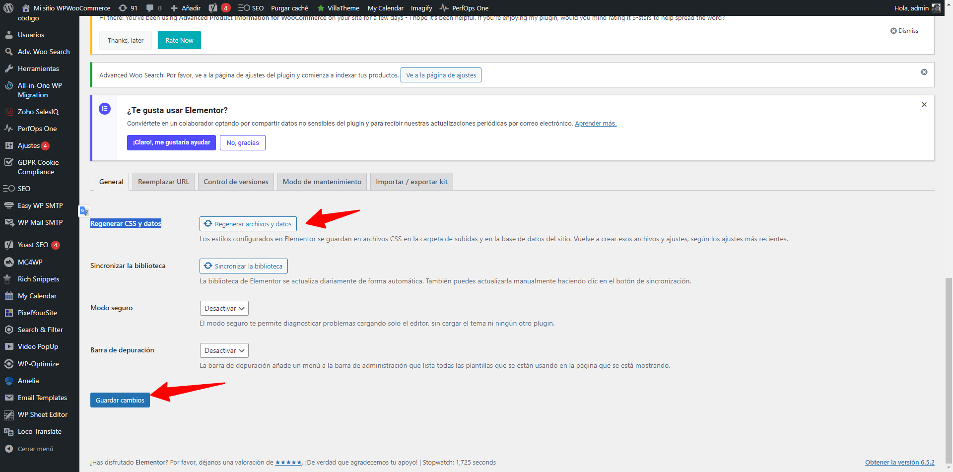Open the updates counter showing 91
This screenshot has height=472, width=953.
point(128,8)
